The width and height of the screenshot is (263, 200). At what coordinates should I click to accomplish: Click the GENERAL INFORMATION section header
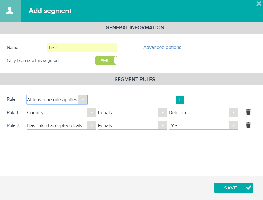(x=135, y=27)
